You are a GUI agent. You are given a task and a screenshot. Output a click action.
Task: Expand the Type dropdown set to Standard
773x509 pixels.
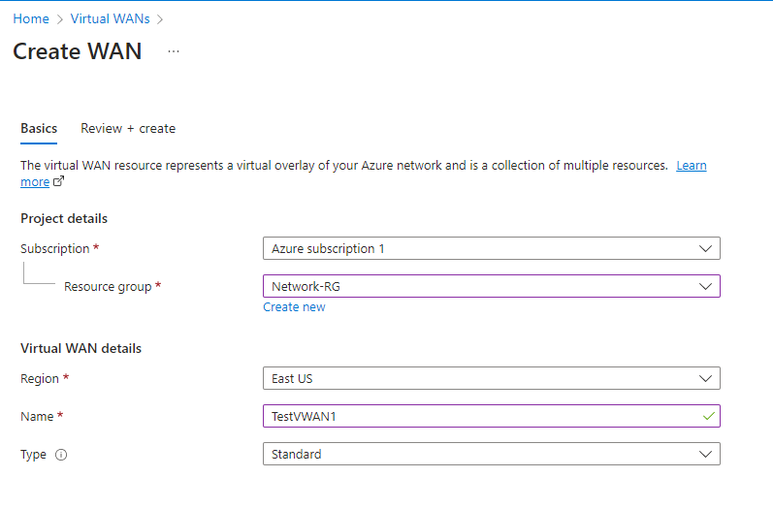coord(491,454)
